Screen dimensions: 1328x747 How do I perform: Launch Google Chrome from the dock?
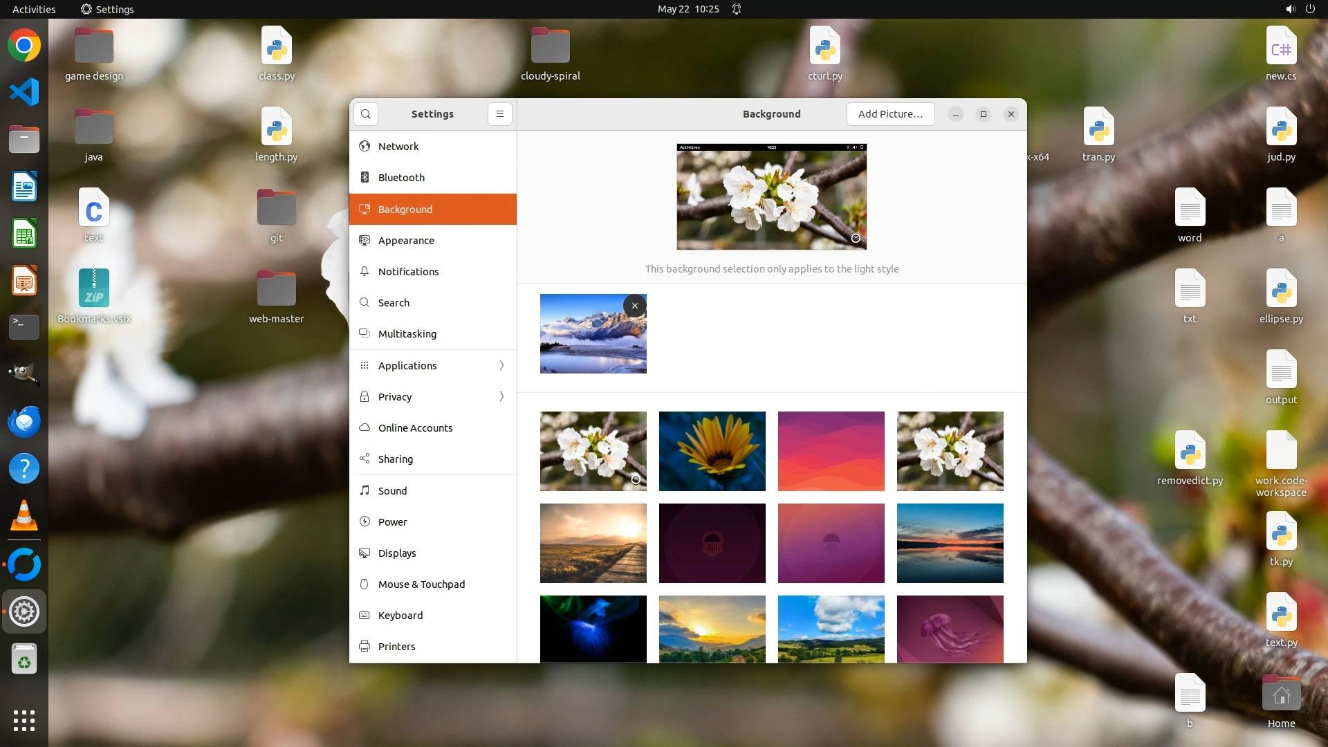point(24,46)
